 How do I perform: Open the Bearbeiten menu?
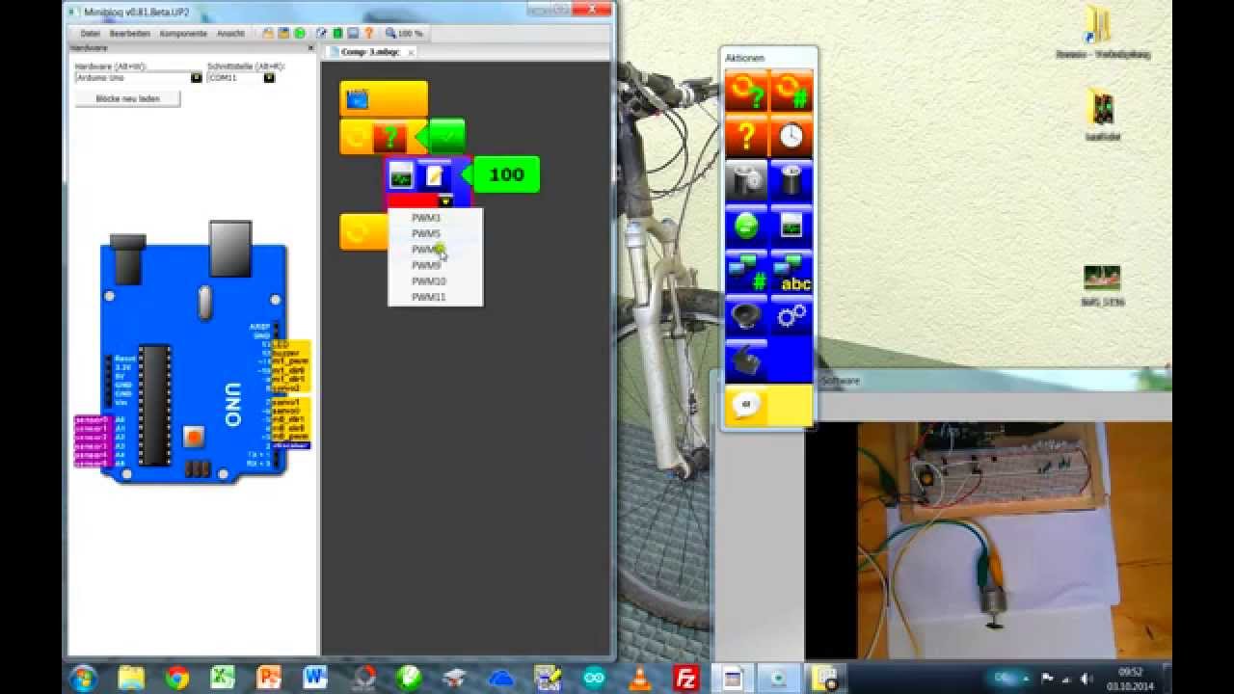pyautogui.click(x=130, y=33)
